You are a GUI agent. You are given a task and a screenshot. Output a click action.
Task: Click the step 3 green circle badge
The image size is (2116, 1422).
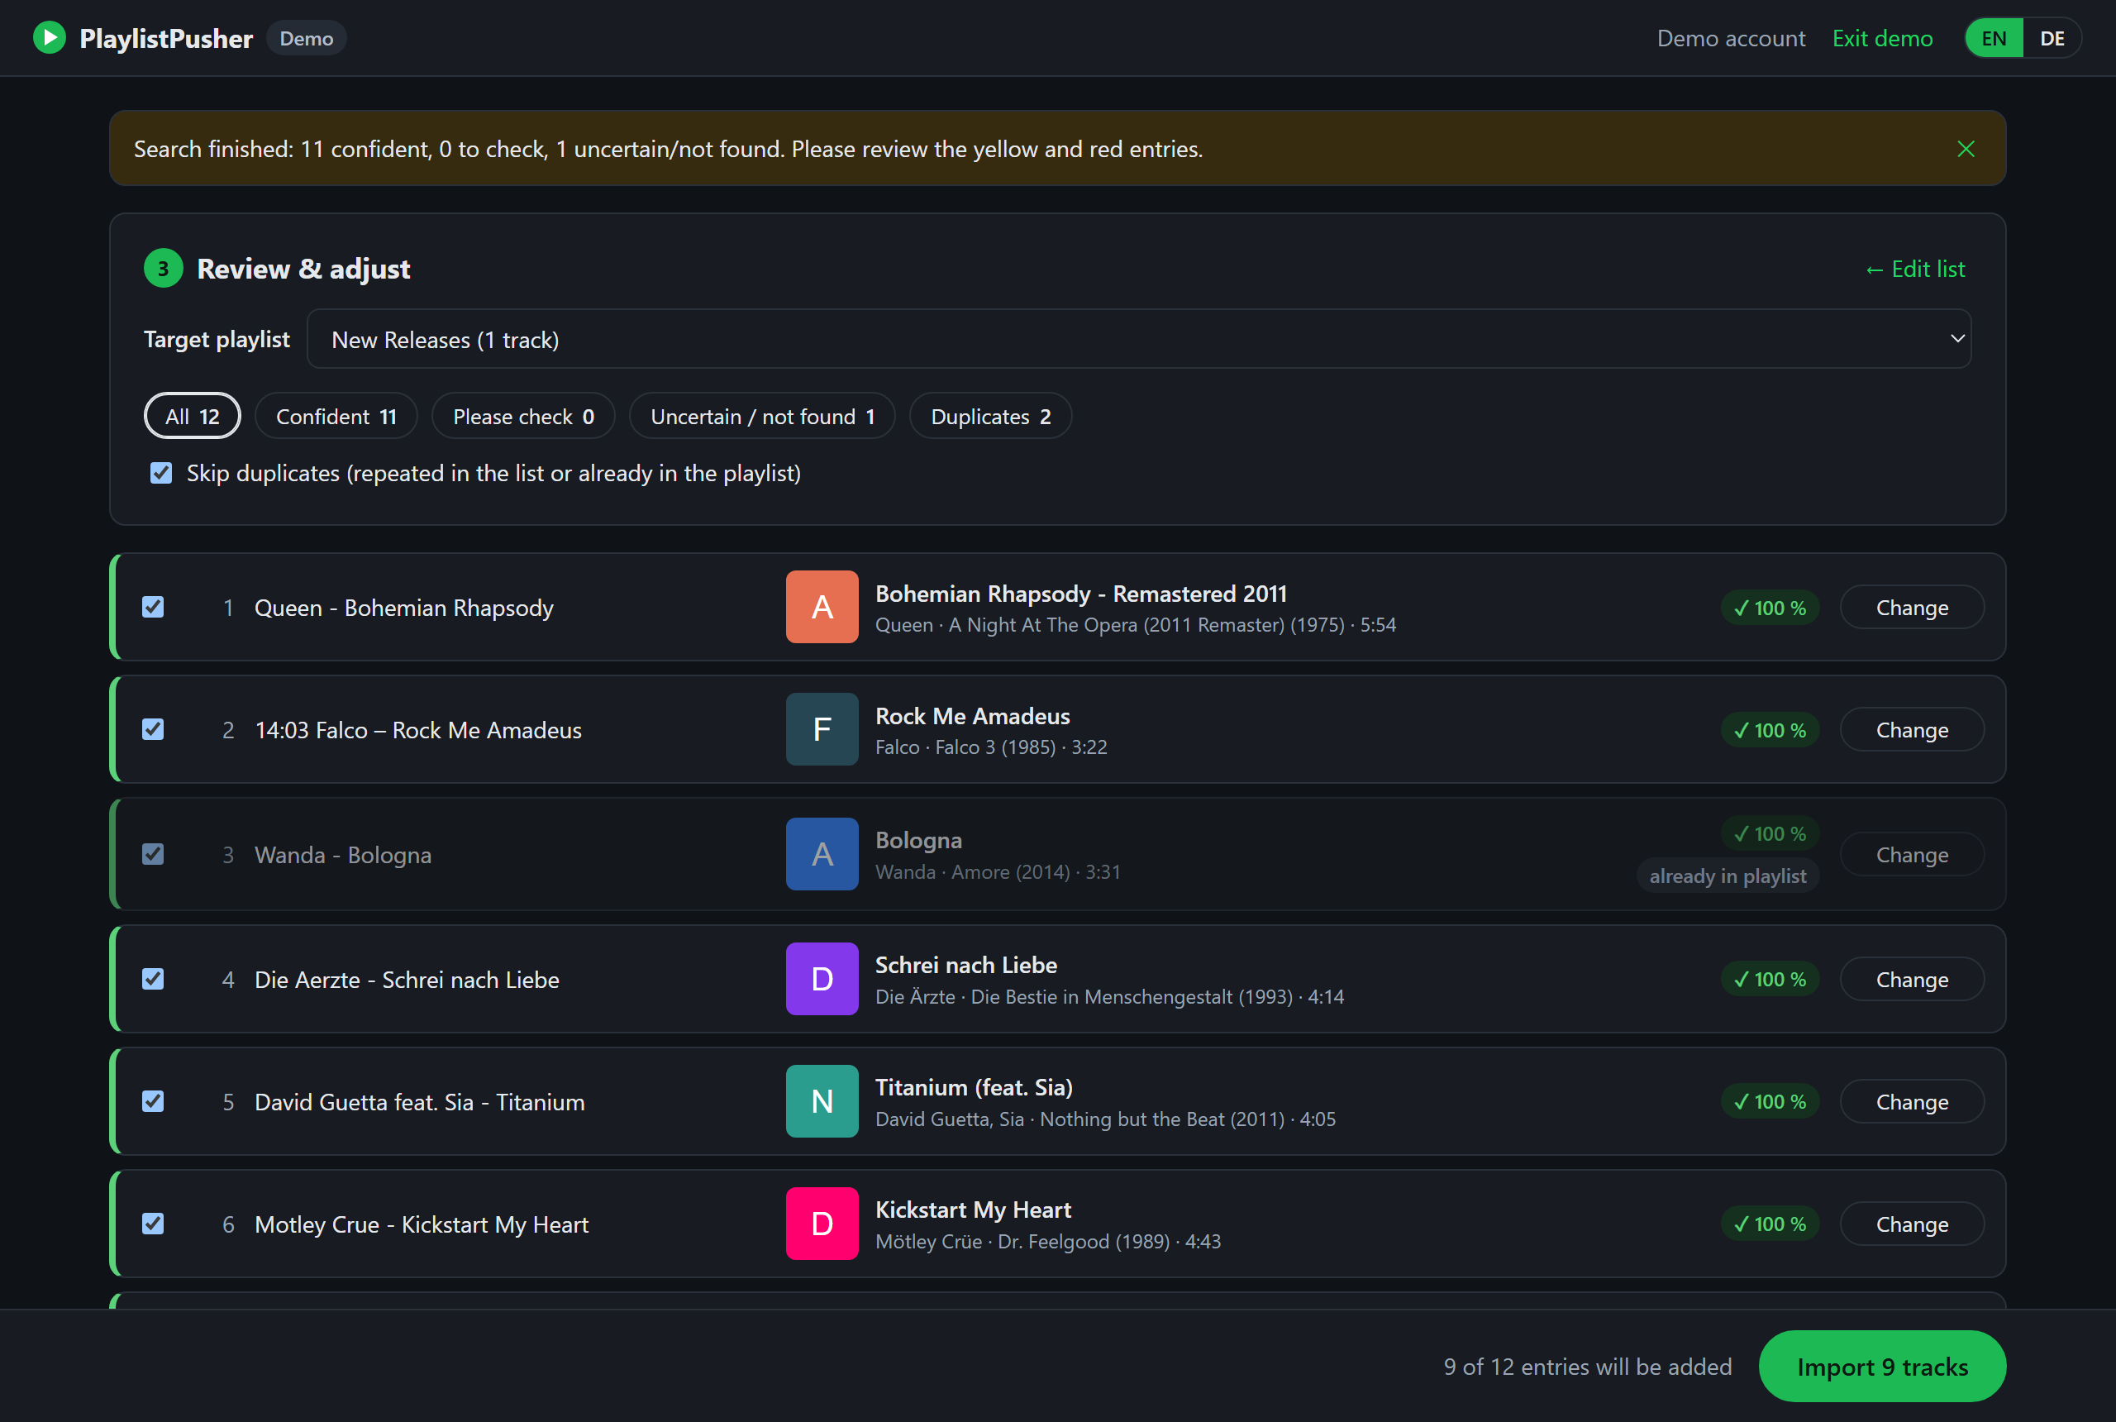click(163, 269)
